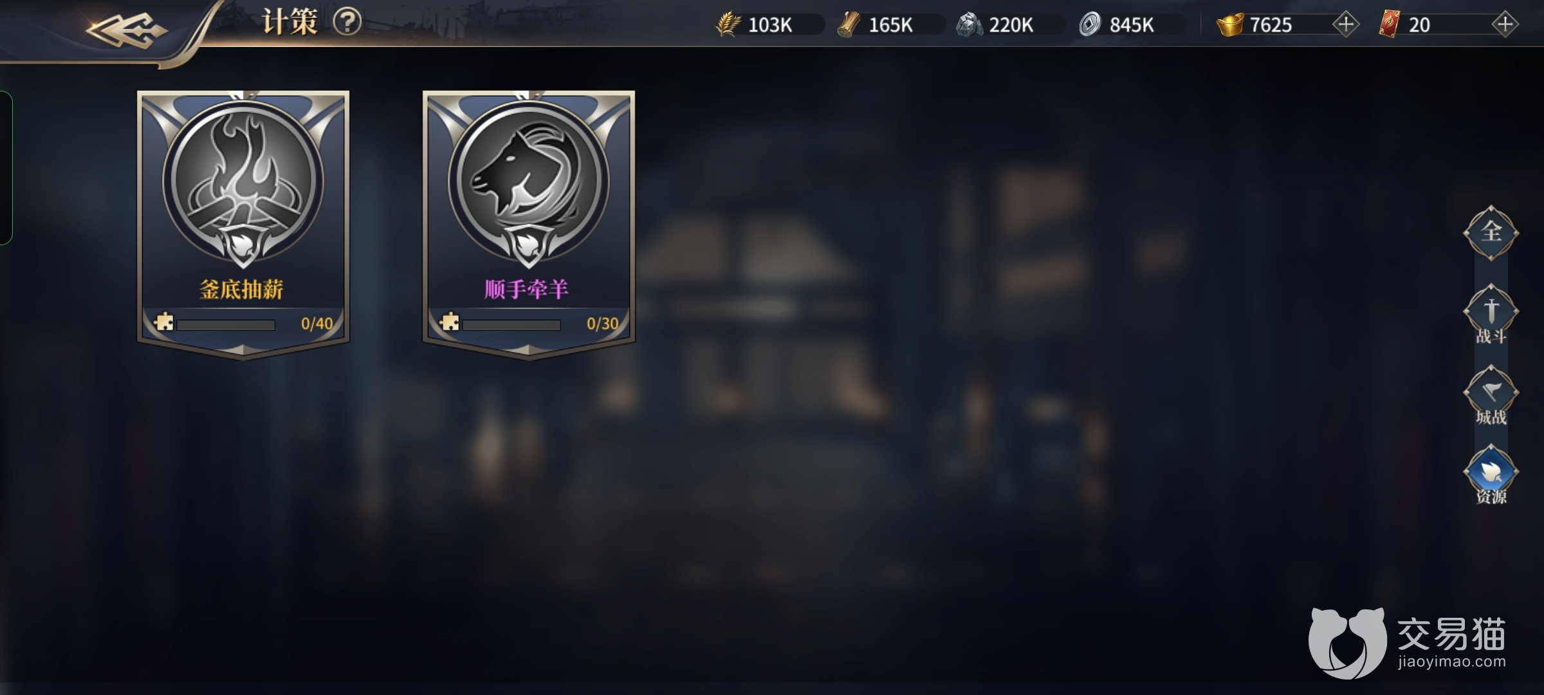Select the 全 all filter tab

tap(1491, 232)
